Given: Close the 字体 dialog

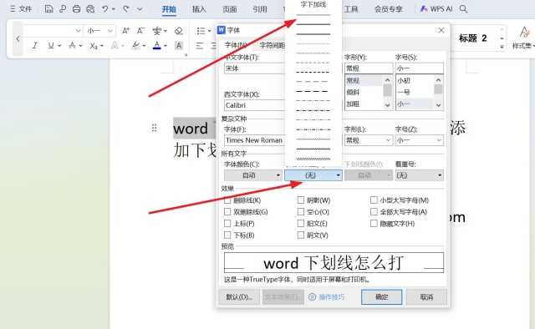Looking at the screenshot, I should click(441, 30).
